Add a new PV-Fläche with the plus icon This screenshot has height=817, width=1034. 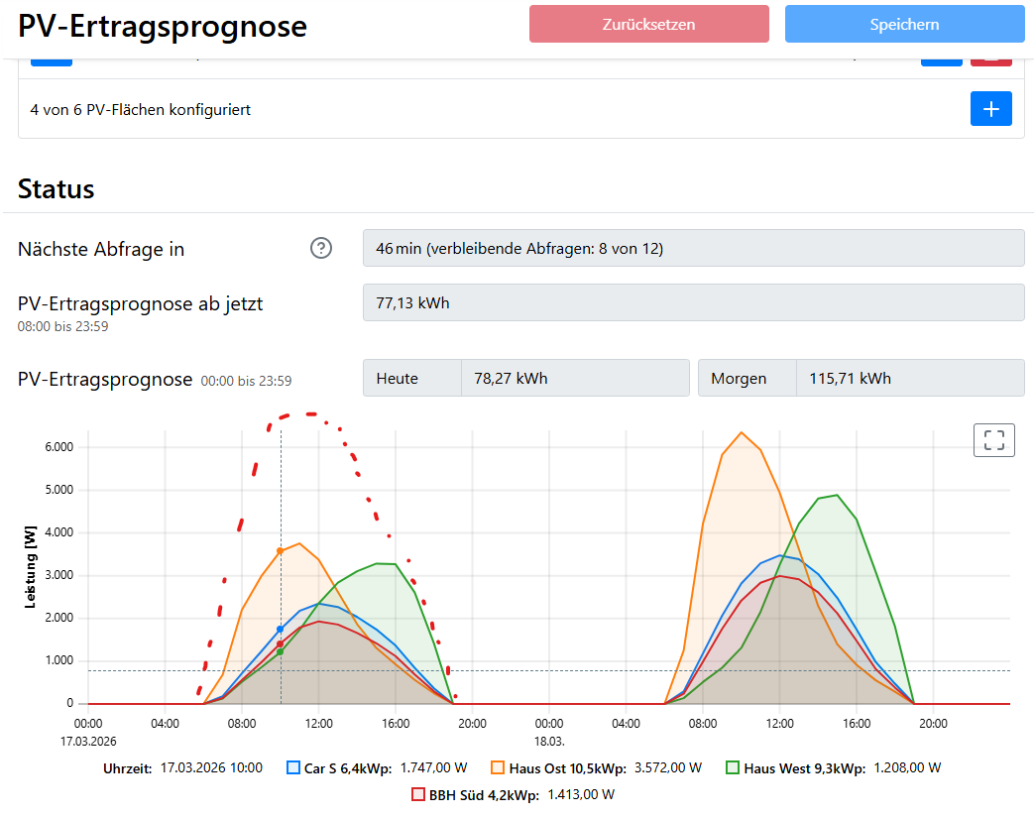coord(991,109)
